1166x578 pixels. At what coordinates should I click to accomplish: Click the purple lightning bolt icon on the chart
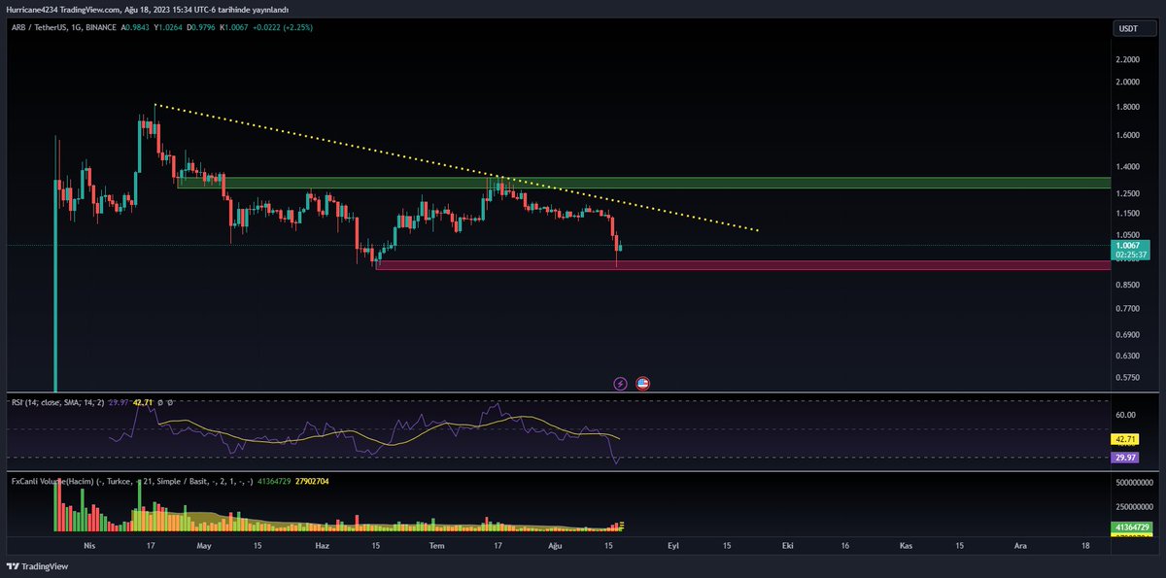tap(619, 383)
